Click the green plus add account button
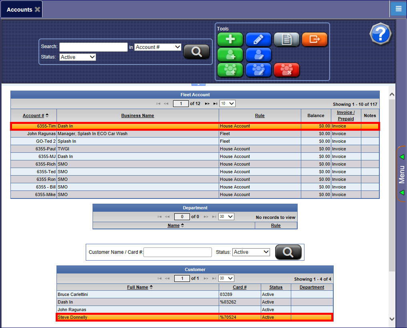The height and width of the screenshot is (328, 407). 230,39
